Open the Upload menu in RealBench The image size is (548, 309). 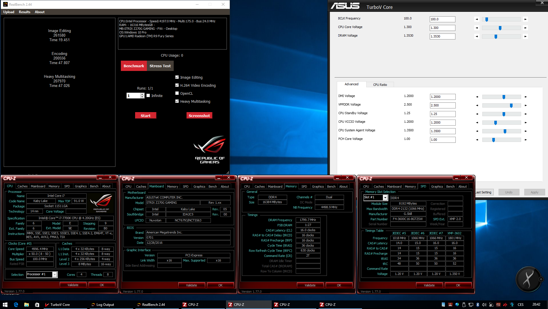(9, 12)
